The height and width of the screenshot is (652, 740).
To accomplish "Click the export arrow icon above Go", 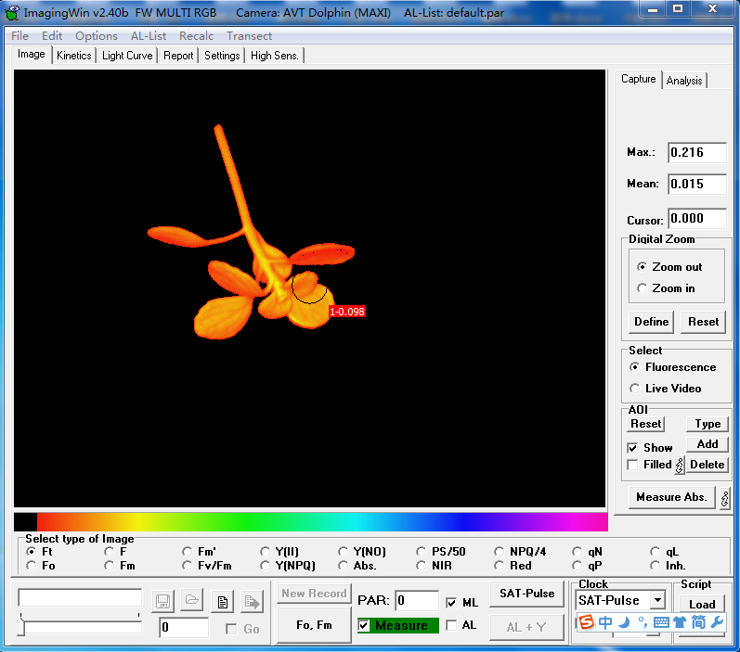I will coord(252,601).
